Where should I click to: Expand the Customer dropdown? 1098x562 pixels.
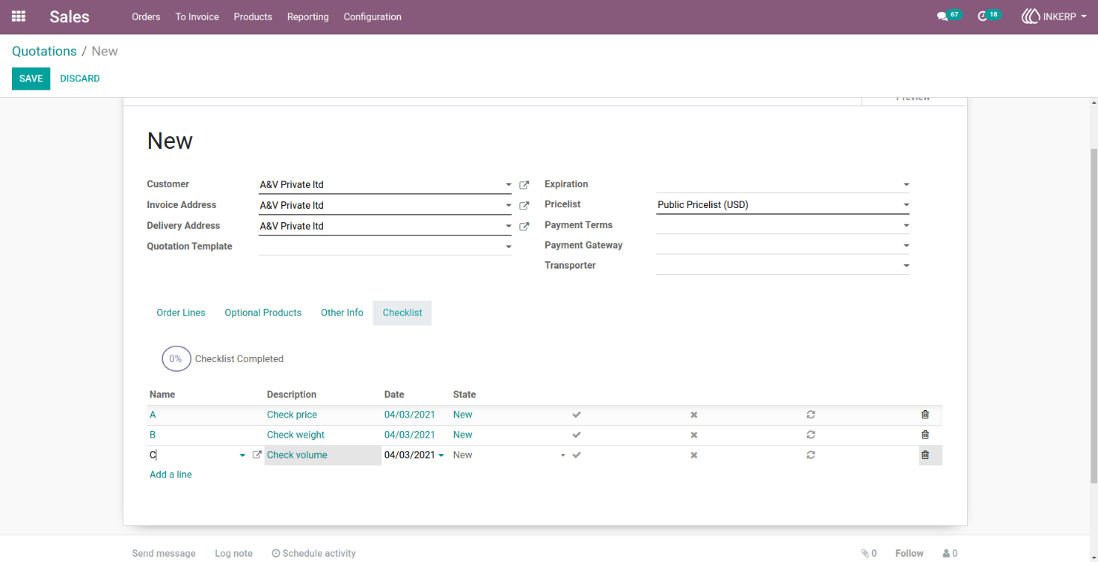508,185
